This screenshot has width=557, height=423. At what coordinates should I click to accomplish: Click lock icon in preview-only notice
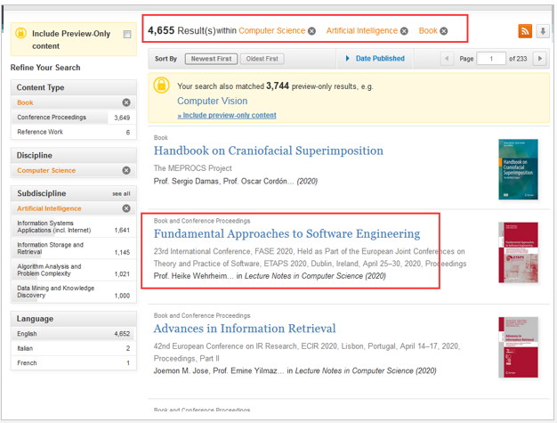(x=161, y=85)
